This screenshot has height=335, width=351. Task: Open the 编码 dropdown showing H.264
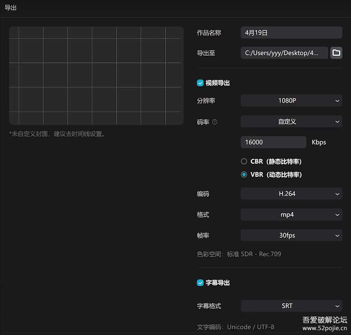(291, 193)
